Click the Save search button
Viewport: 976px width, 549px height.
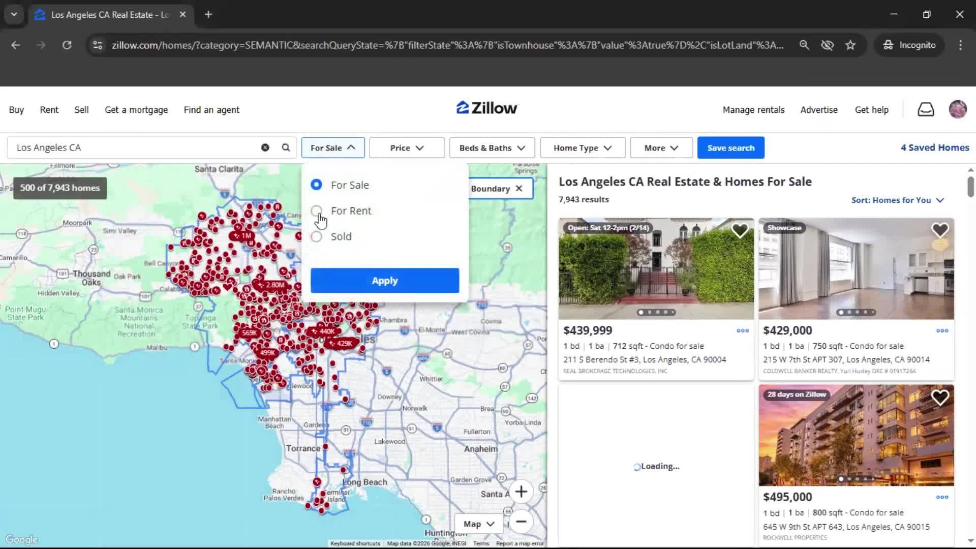click(x=730, y=147)
